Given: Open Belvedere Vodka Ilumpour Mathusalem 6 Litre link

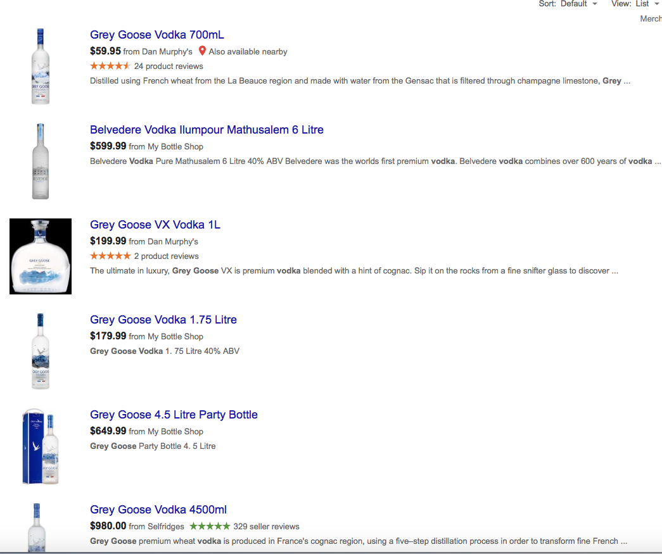Looking at the screenshot, I should [x=207, y=130].
